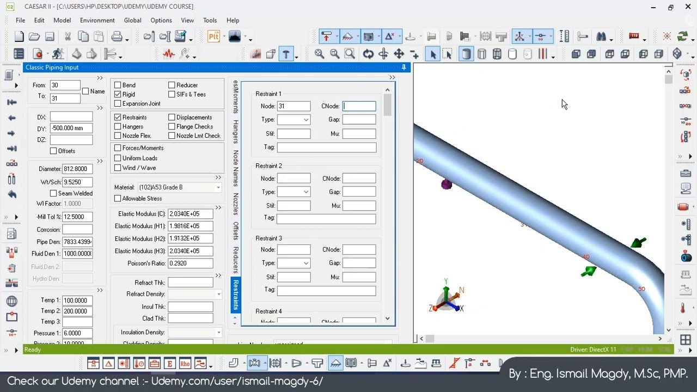697x392 pixels.
Task: Switch to the Nozzles vertical tab
Action: coord(235,204)
